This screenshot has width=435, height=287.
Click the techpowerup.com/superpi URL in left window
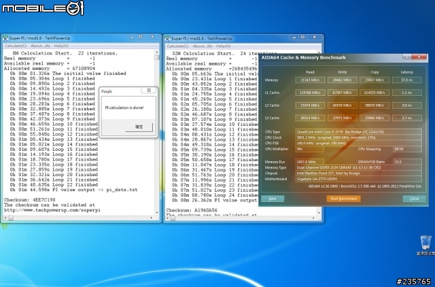point(52,210)
